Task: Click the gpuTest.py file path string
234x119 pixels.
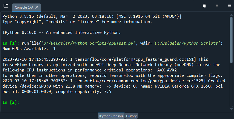Action: pos(84,43)
